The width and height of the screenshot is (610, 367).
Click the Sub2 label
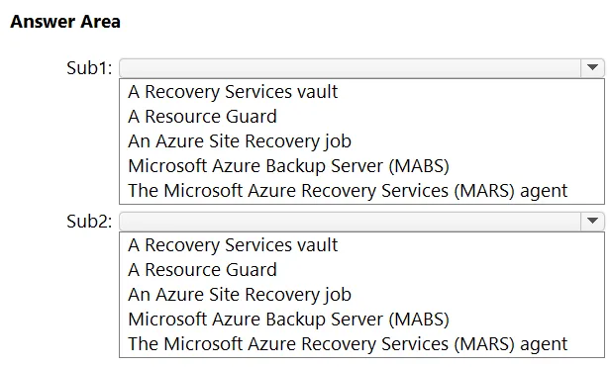point(89,222)
